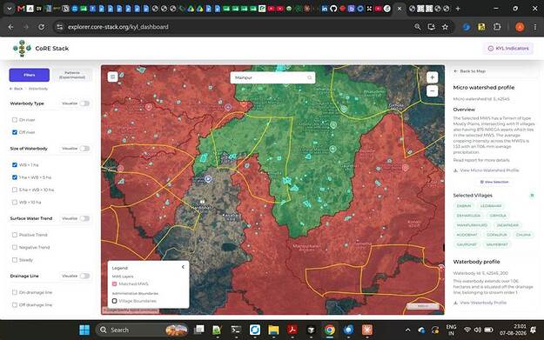This screenshot has height=340, width=544.
Task: Open the Chrome profile avatar
Action: click(x=520, y=27)
